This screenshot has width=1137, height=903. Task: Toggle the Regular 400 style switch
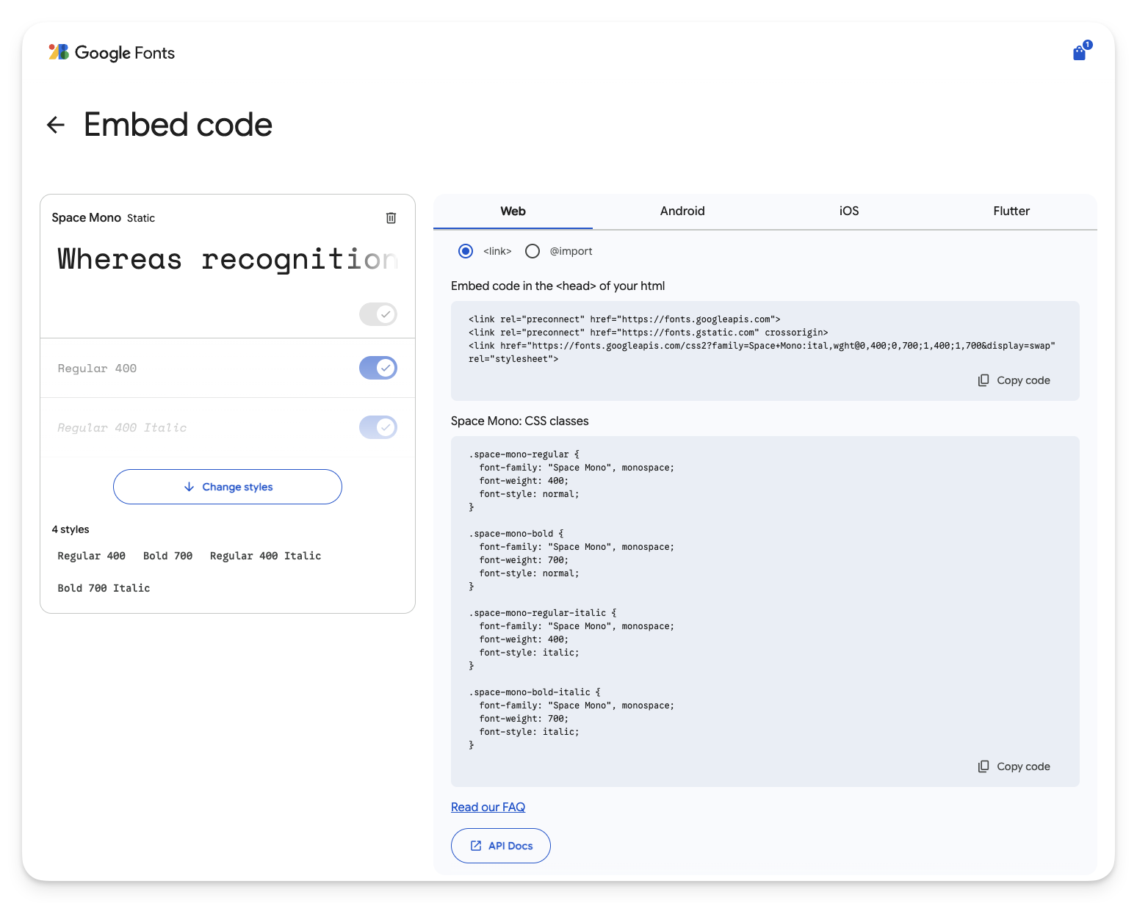tap(378, 368)
